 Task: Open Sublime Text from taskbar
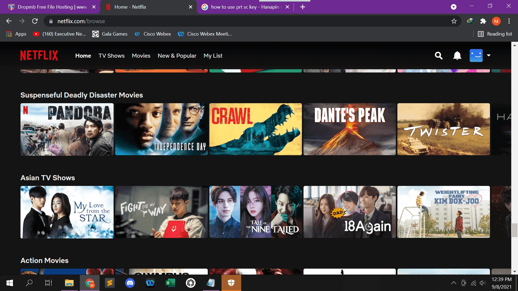point(110,283)
